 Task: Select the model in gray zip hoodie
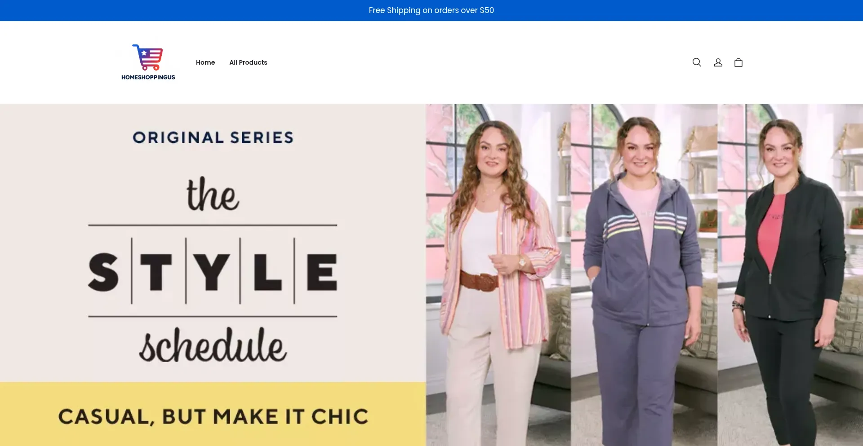[x=643, y=269]
